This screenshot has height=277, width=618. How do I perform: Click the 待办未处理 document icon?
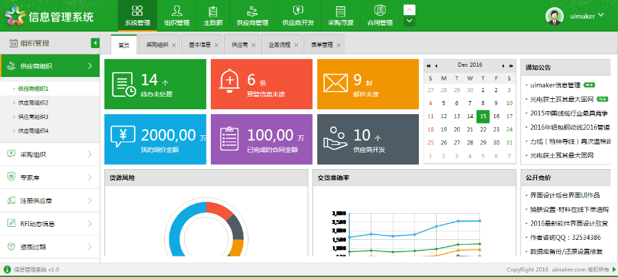[x=124, y=84]
